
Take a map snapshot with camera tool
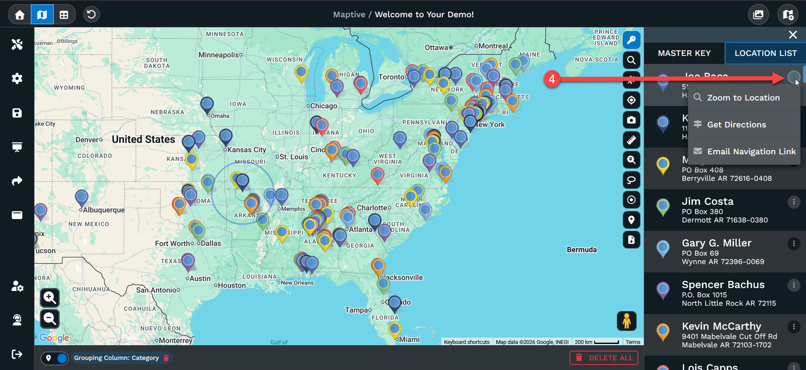631,120
